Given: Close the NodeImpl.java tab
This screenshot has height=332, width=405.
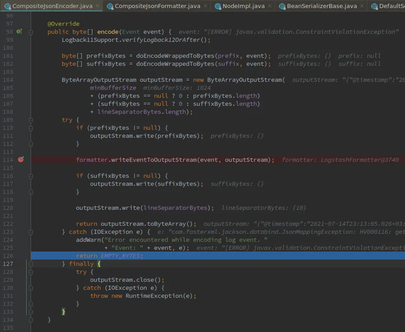Looking at the screenshot, I should point(270,6).
